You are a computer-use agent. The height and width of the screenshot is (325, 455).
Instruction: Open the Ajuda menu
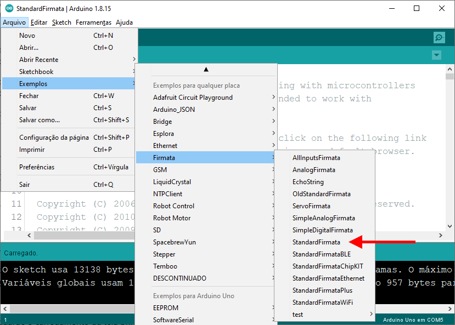tap(124, 22)
